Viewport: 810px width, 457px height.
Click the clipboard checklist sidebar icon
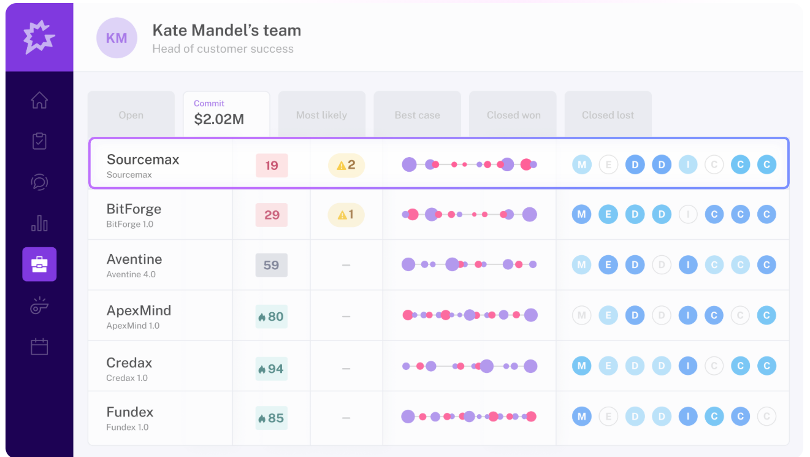[x=39, y=141]
